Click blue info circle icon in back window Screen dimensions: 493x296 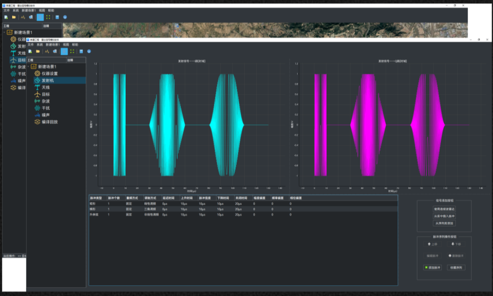pyautogui.click(x=65, y=17)
